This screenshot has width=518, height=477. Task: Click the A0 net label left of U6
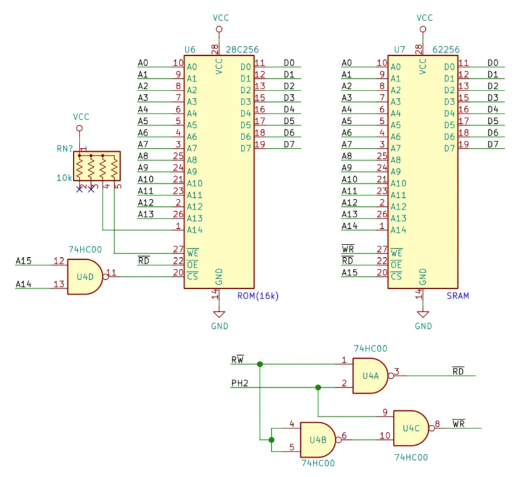(x=143, y=63)
